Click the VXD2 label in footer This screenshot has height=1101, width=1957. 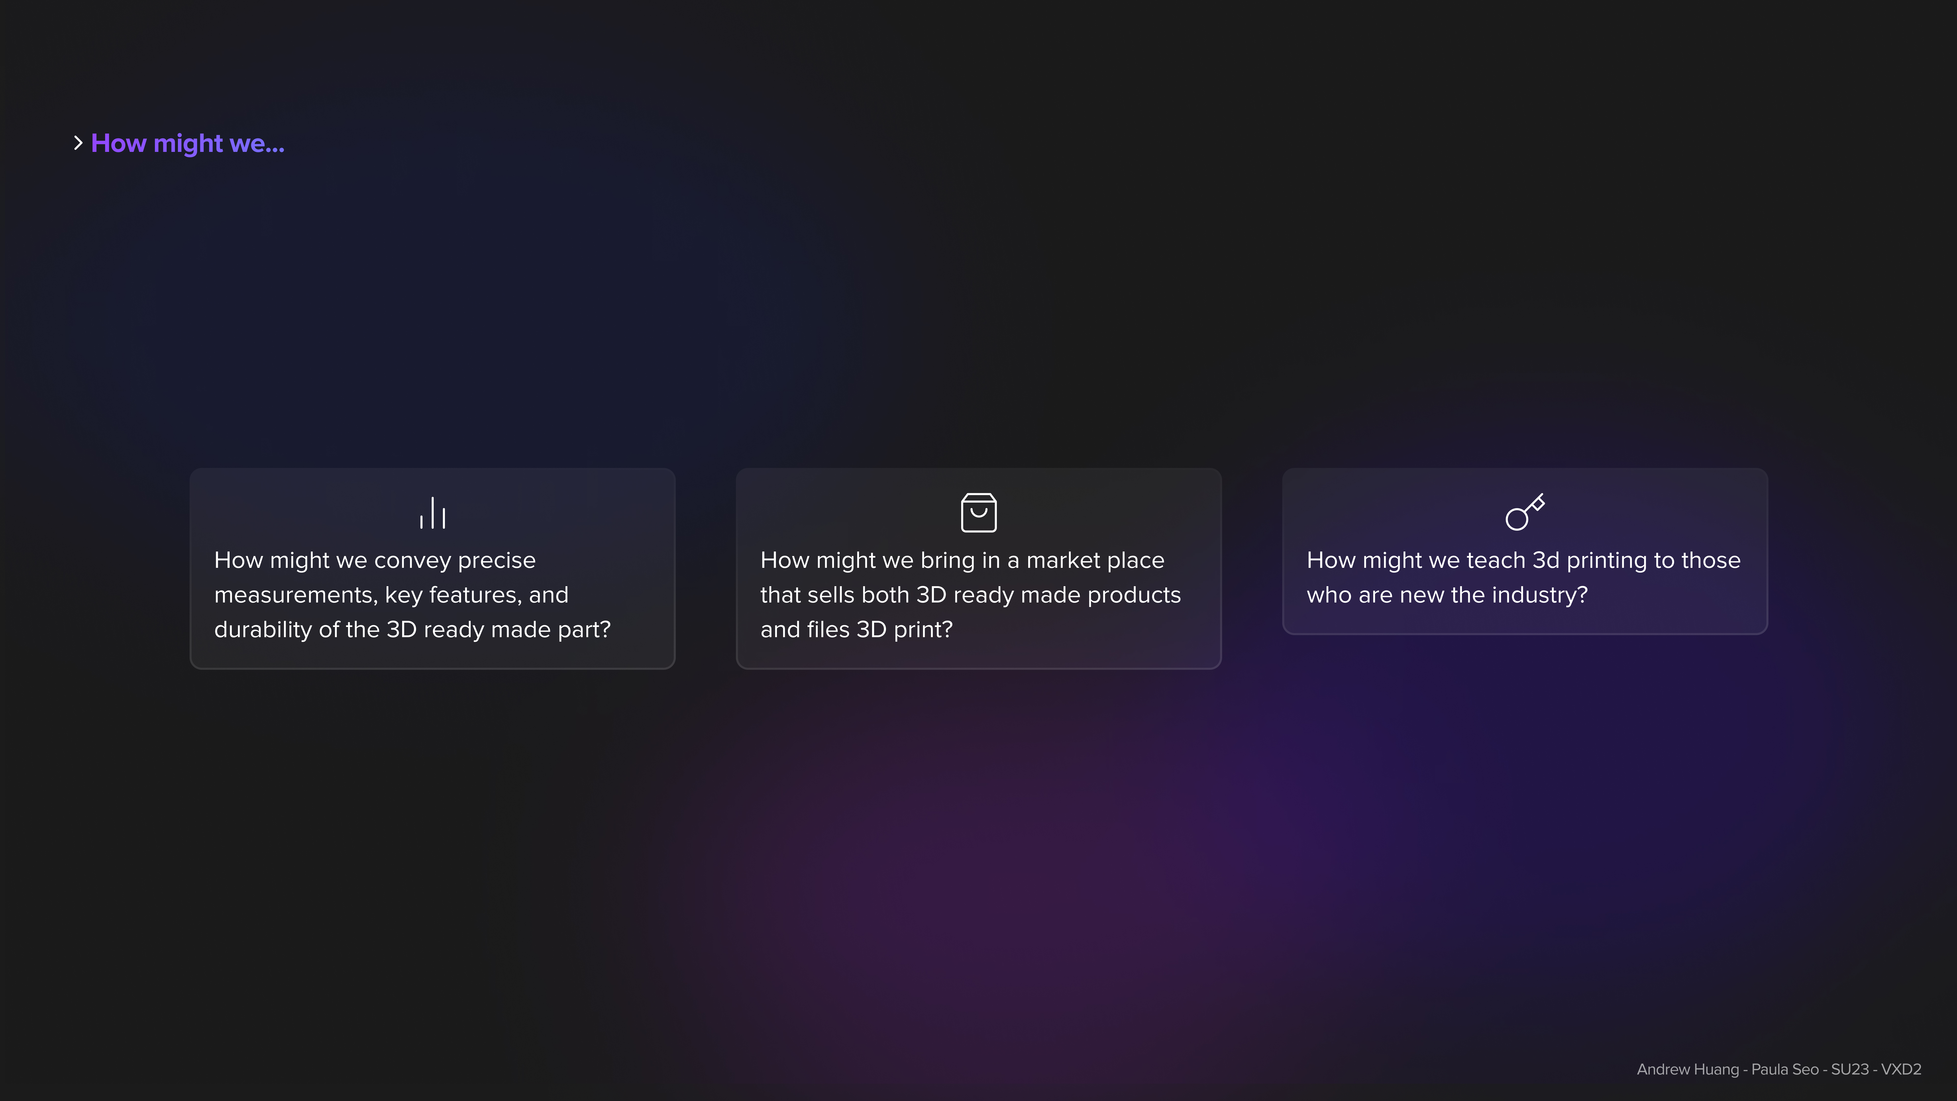coord(1901,1069)
